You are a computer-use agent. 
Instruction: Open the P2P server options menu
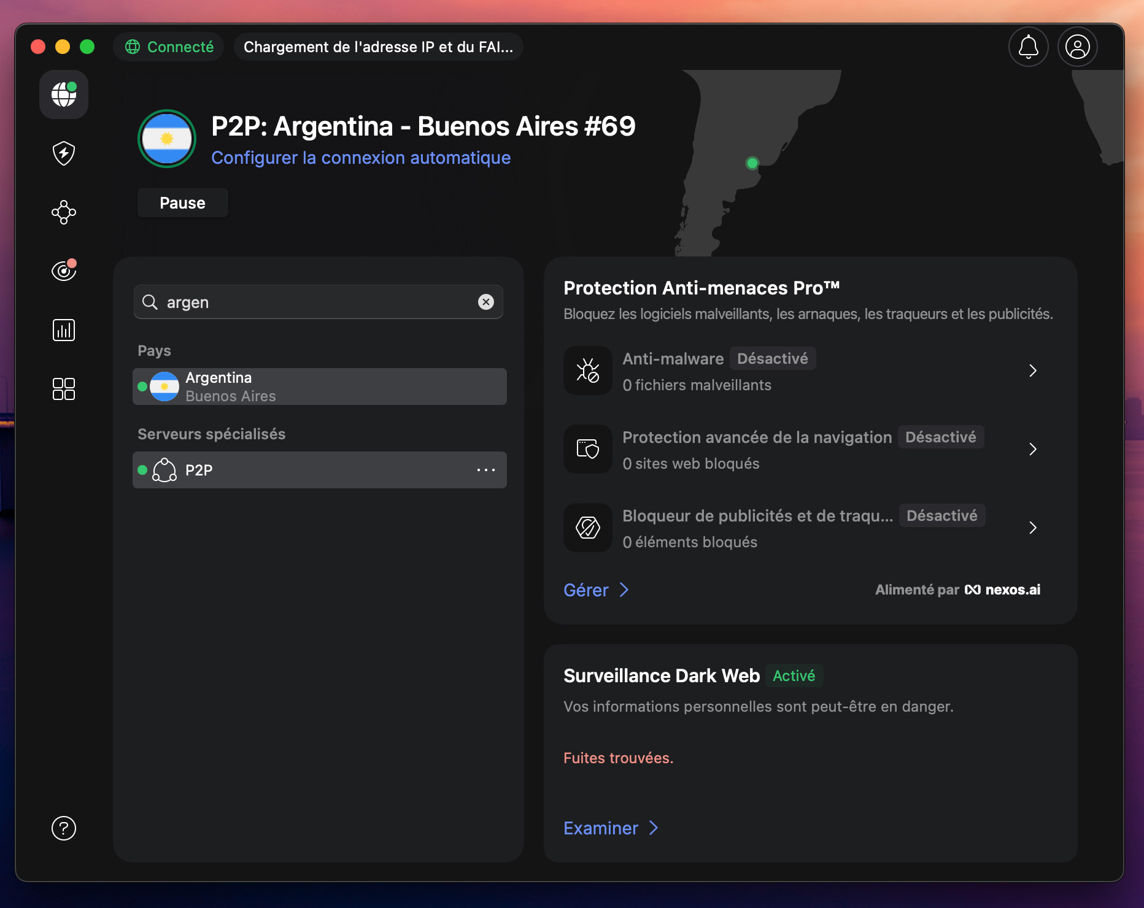486,470
